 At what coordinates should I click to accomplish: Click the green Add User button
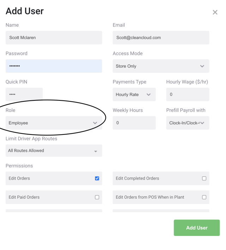tap(197, 228)
